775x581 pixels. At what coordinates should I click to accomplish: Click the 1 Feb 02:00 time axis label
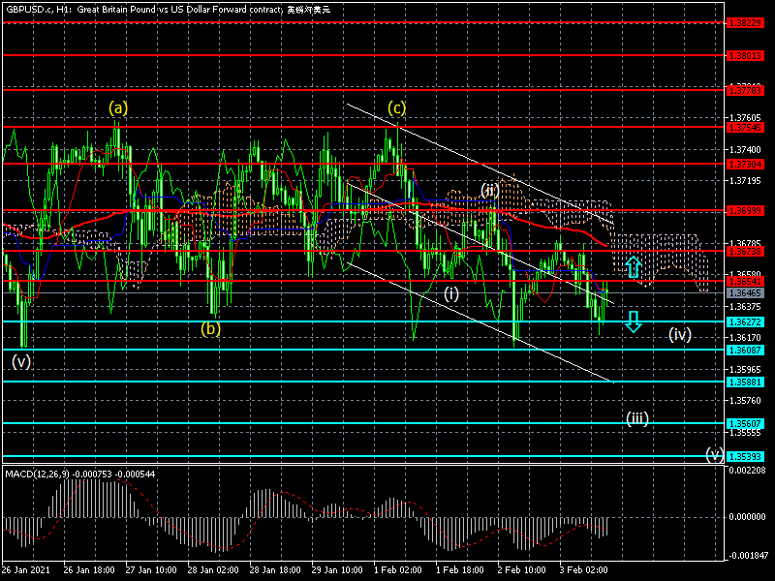click(400, 571)
